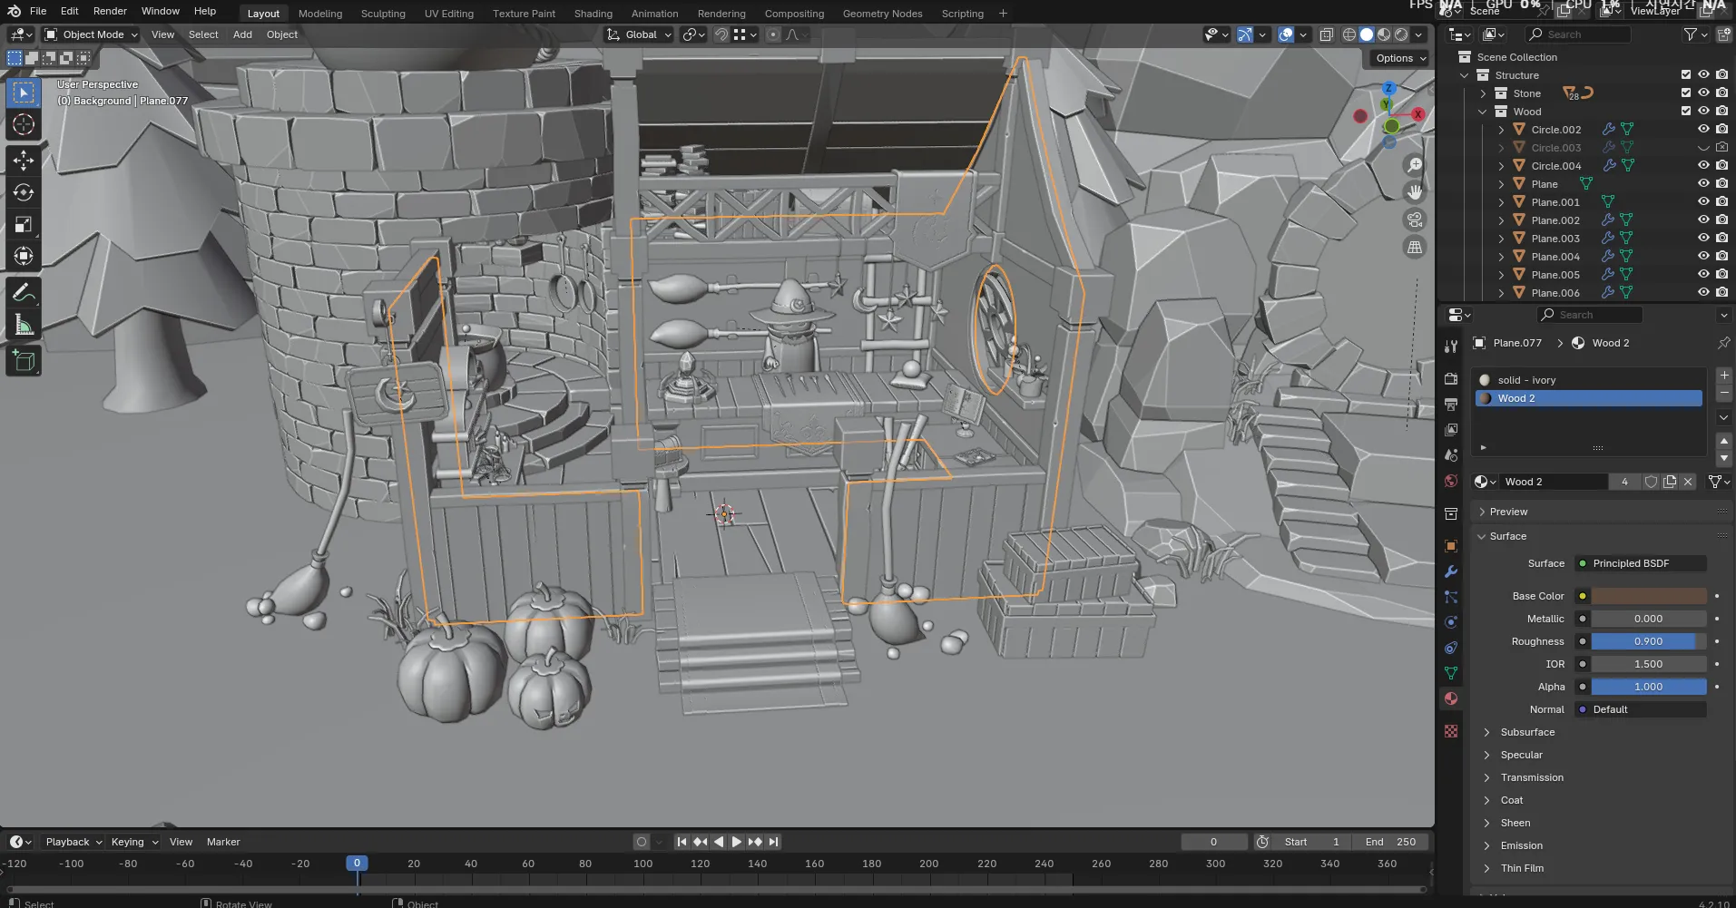Open the Surface shader Principled BSDF selector

1641,563
